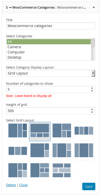Image resolution: width=101 pixels, height=195 pixels.
Task: Open the Category Display Layout dropdown
Action: coord(51,73)
